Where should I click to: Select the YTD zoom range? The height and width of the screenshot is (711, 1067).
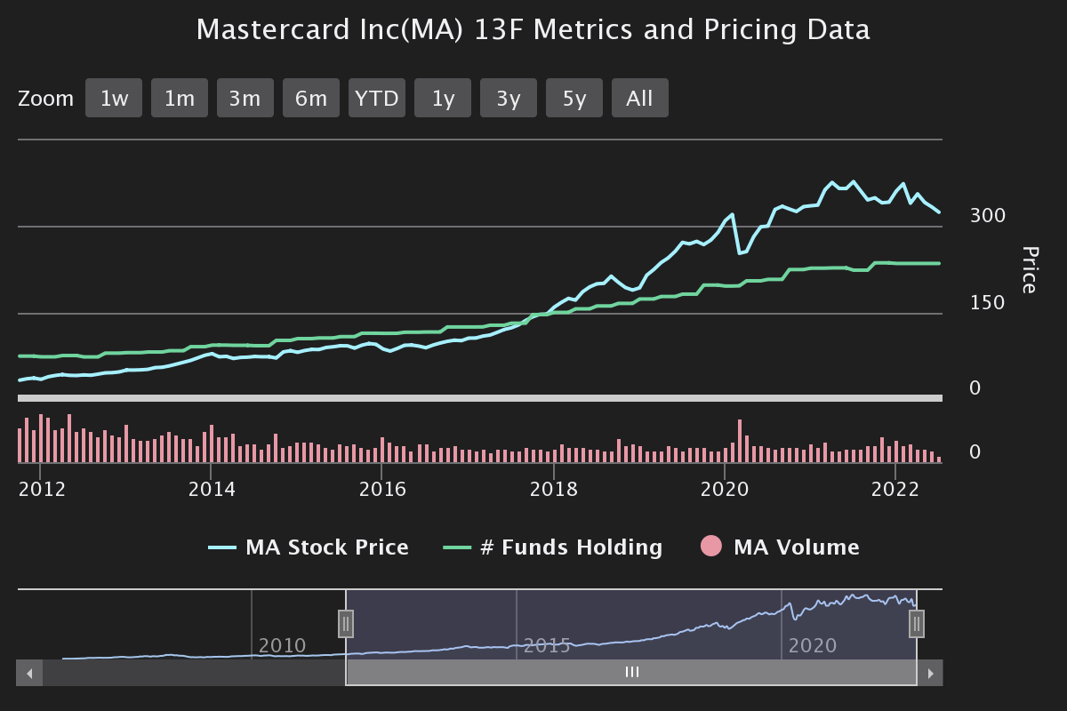pyautogui.click(x=377, y=98)
